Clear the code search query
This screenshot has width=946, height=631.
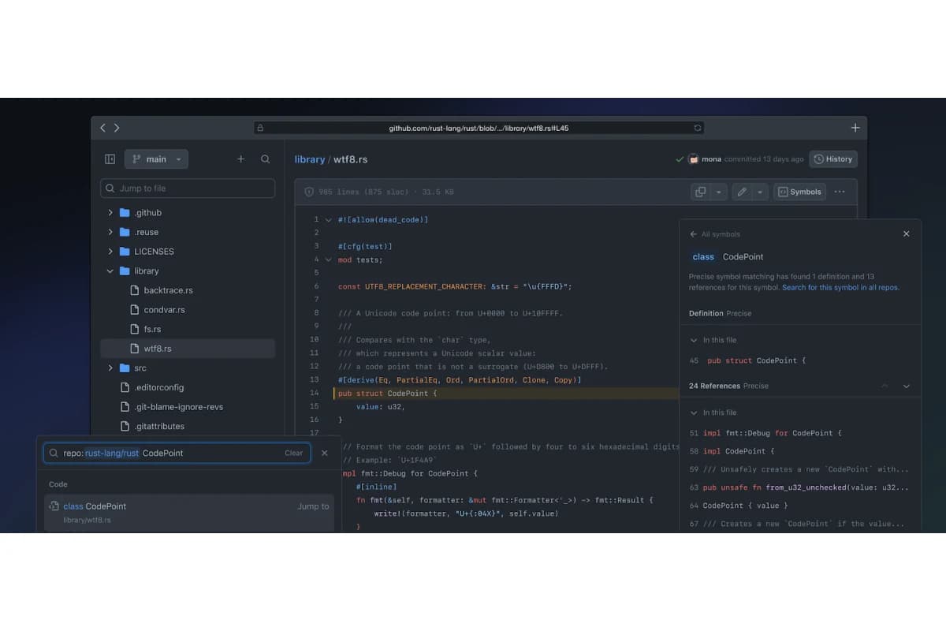tap(294, 454)
